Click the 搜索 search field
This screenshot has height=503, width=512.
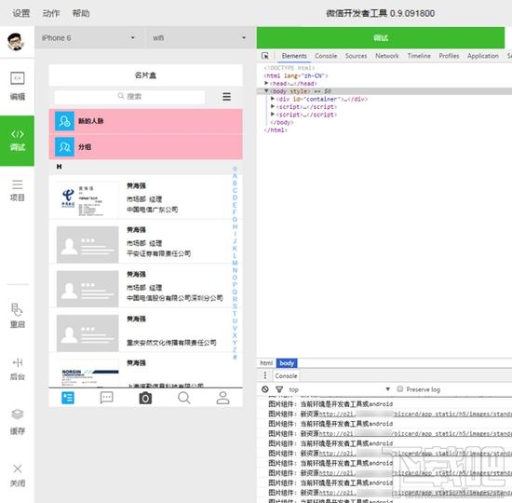pyautogui.click(x=129, y=96)
